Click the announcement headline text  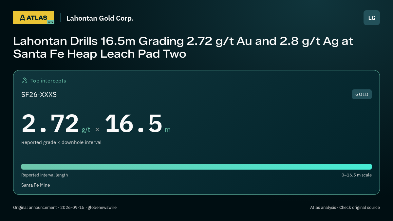[x=183, y=47]
